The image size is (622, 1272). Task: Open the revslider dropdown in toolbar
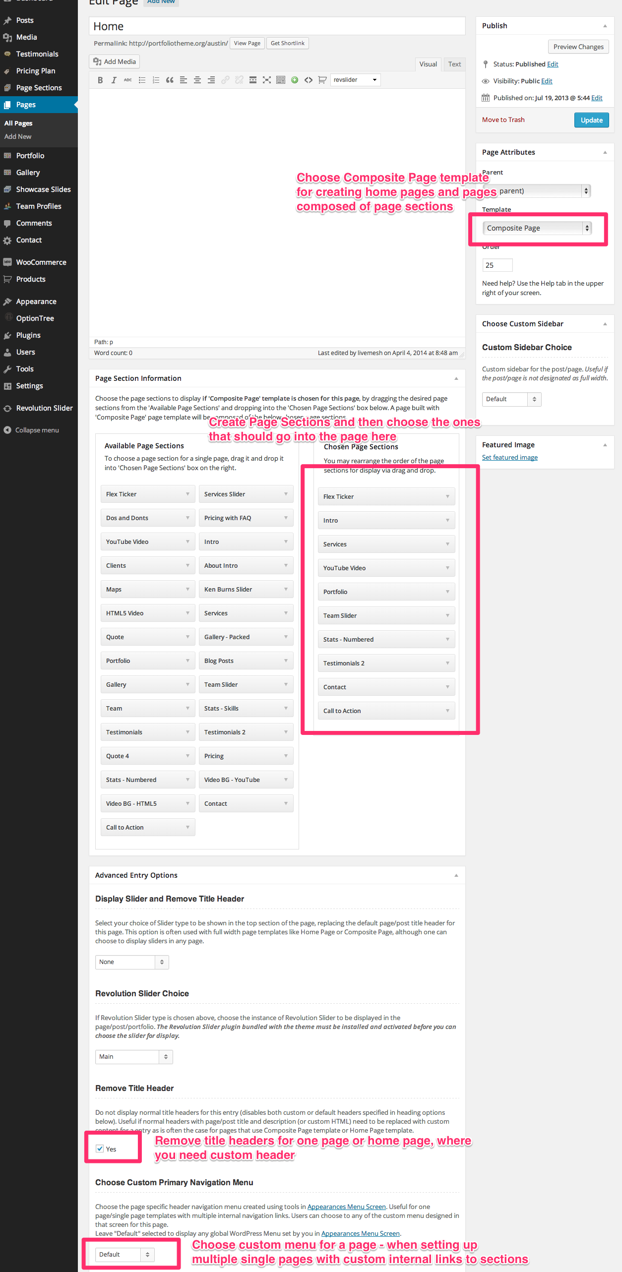(356, 80)
